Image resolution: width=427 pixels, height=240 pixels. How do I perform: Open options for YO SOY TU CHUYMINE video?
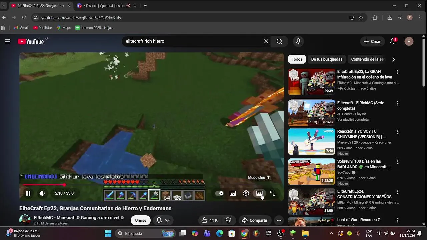point(398,132)
